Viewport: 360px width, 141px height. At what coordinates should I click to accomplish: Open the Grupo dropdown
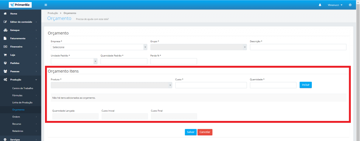(199, 47)
